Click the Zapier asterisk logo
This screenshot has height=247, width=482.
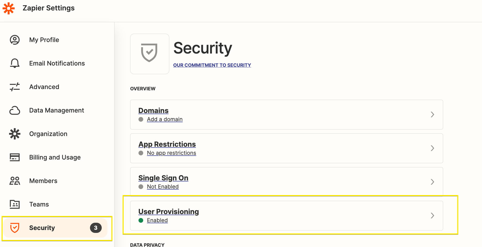click(9, 8)
